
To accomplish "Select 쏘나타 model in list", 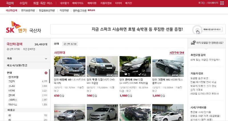I will [x=12, y=86].
